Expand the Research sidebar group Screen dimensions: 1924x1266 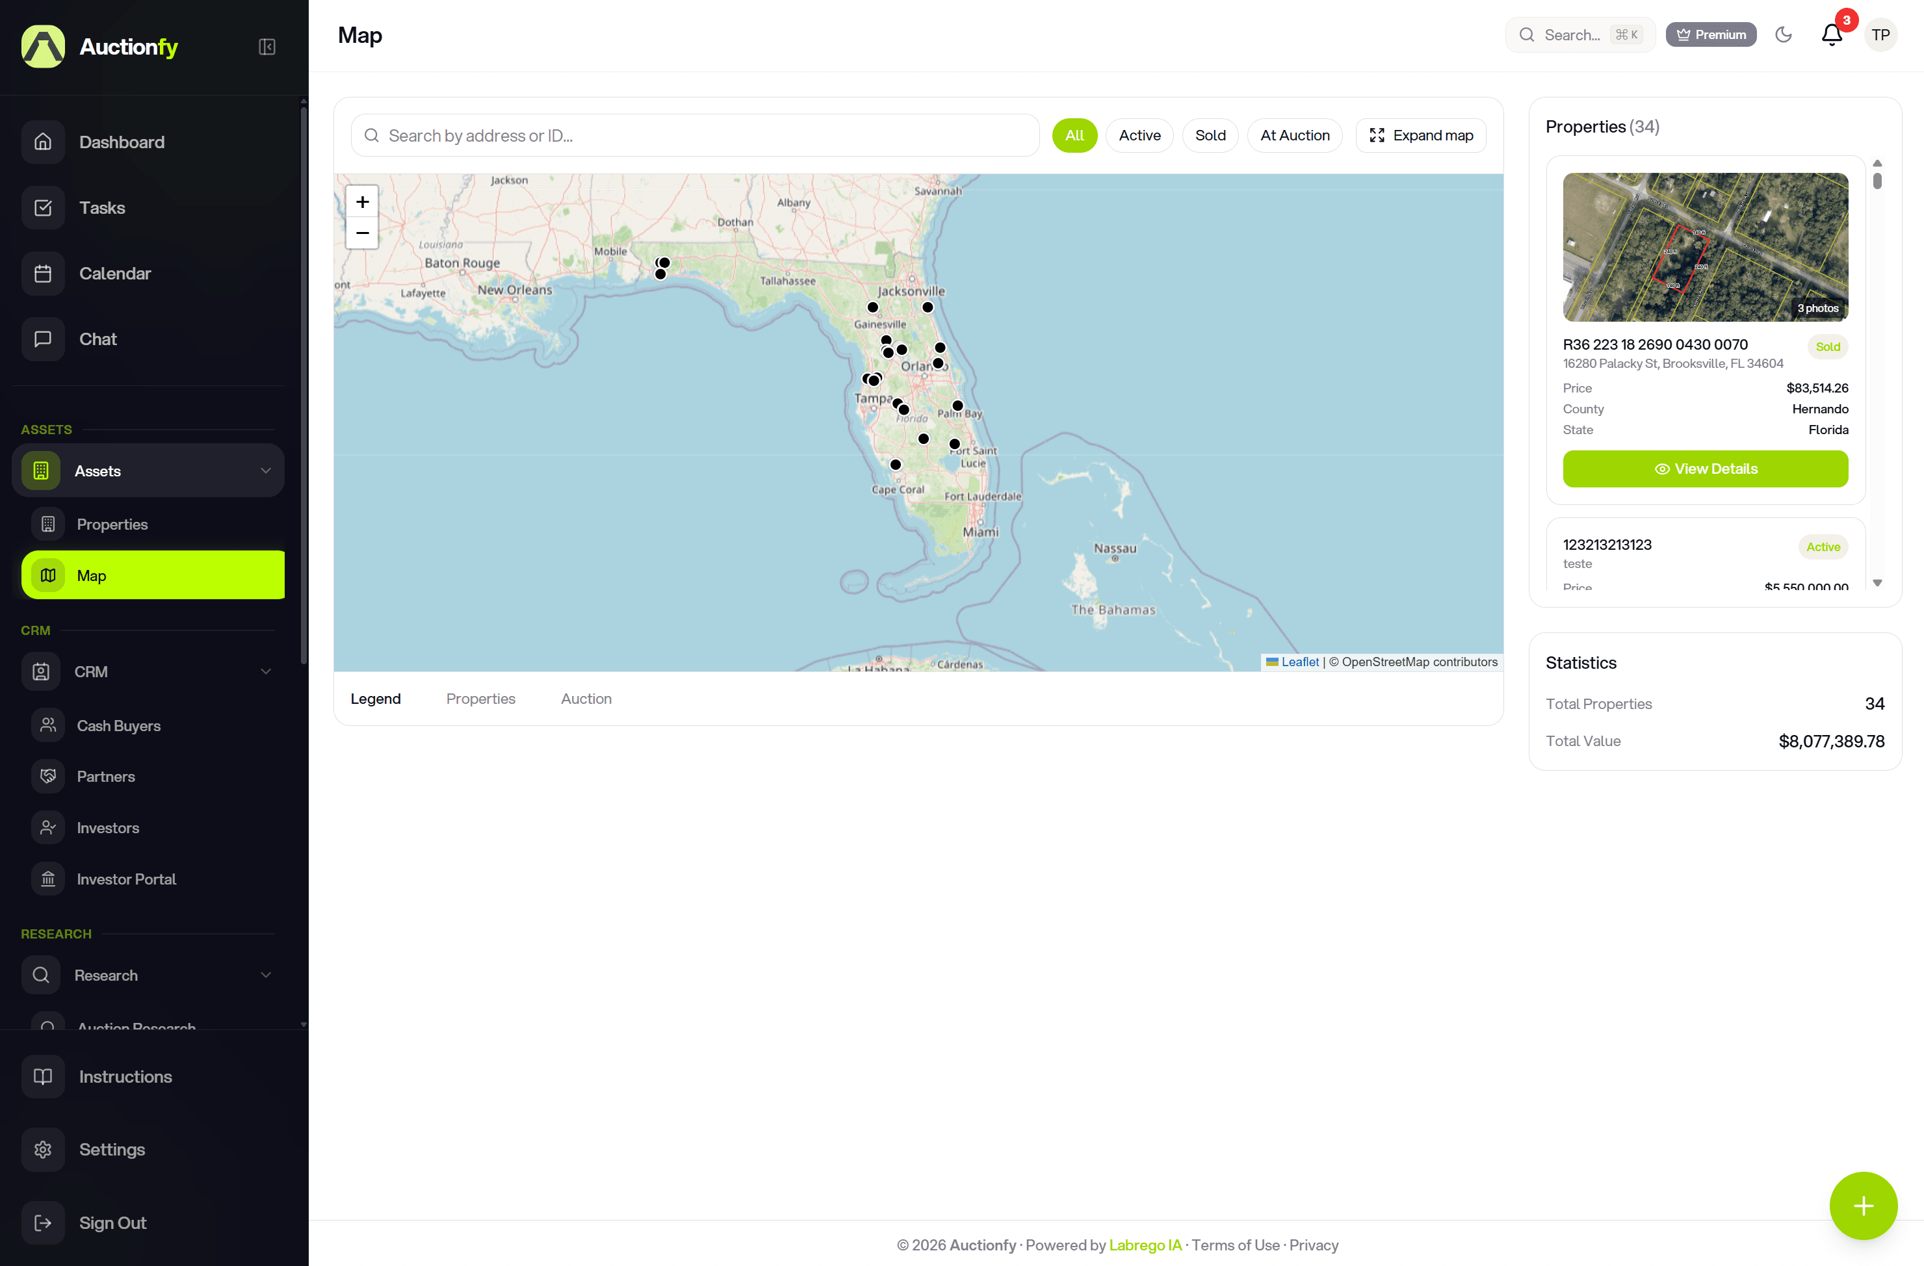[x=265, y=975]
